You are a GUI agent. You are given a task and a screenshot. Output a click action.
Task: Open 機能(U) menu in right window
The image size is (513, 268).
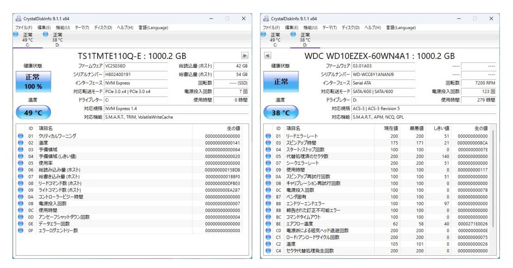(x=310, y=28)
